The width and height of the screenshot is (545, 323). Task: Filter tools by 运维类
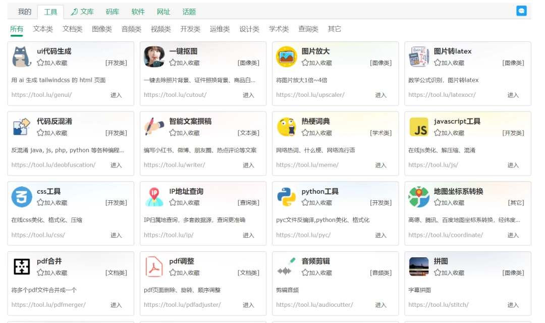[x=220, y=29]
